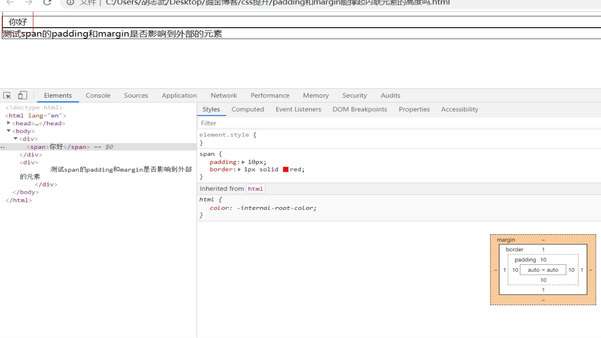This screenshot has height=338, width=601.
Task: Click the left padding value in box model
Action: coord(515,270)
